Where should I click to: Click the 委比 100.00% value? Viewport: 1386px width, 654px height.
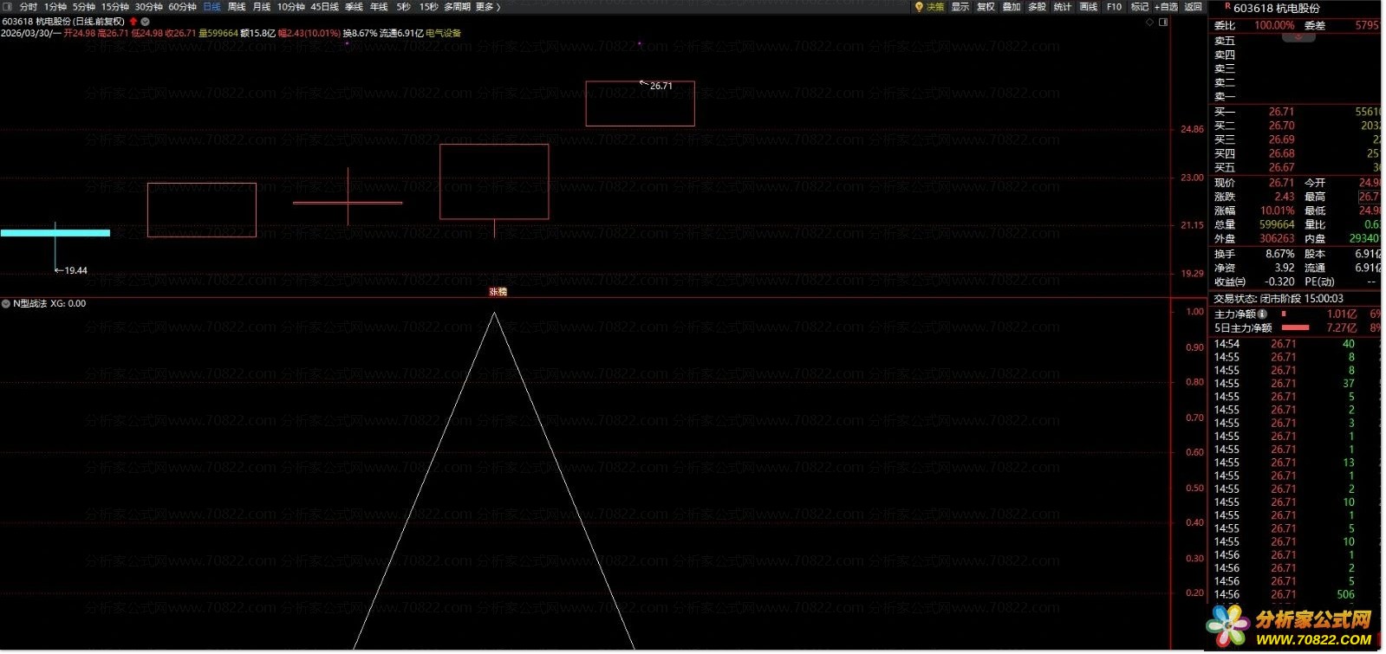pyautogui.click(x=1274, y=25)
